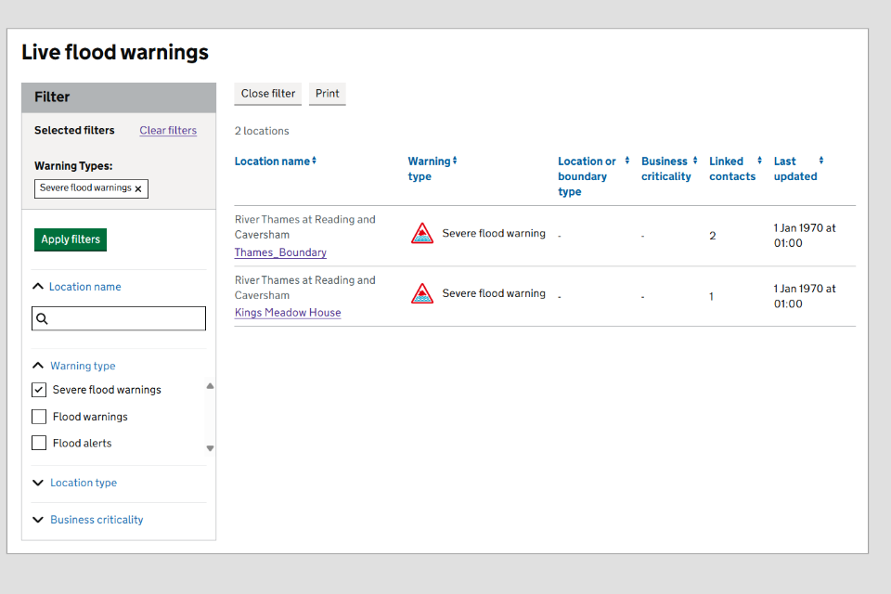This screenshot has width=891, height=594.
Task: Uncheck the Severe flood warnings checkbox
Action: point(39,390)
